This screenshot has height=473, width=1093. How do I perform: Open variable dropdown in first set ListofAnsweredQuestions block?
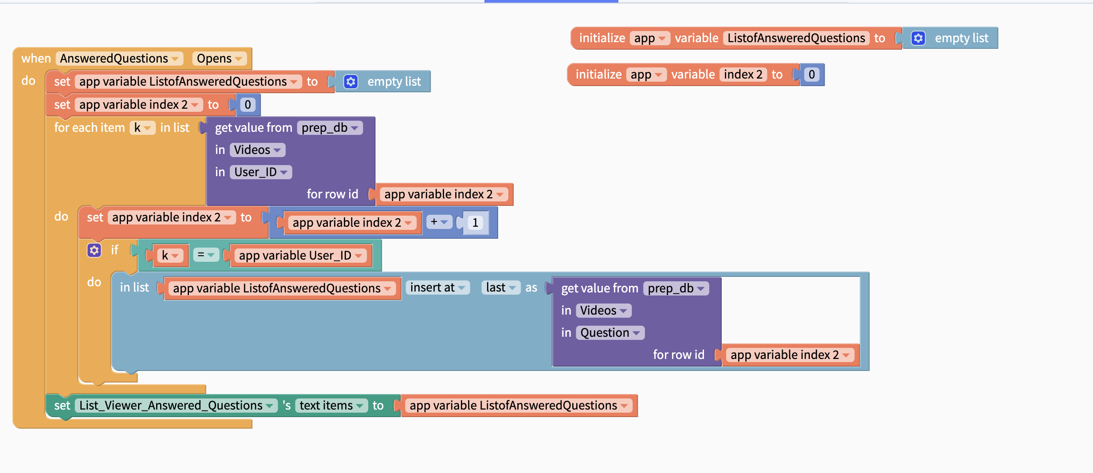pos(189,82)
